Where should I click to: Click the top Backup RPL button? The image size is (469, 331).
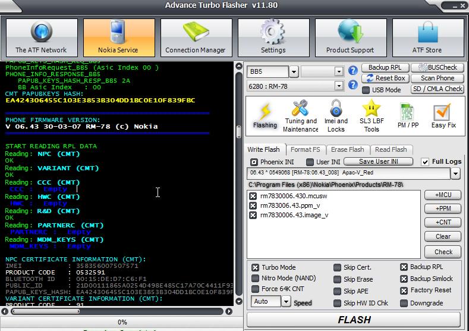click(385, 67)
